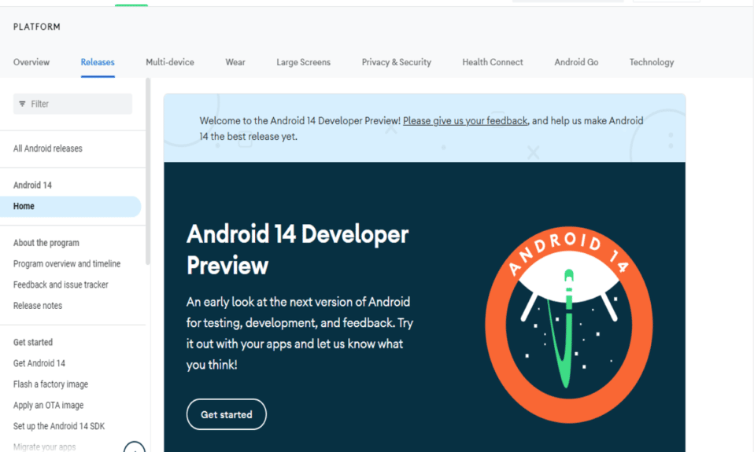Open Flash a factory image
This screenshot has height=452, width=754.
(50, 384)
